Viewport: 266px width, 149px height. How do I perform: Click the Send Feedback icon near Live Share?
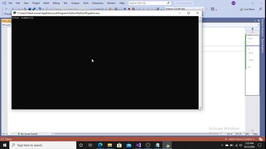tap(261, 9)
